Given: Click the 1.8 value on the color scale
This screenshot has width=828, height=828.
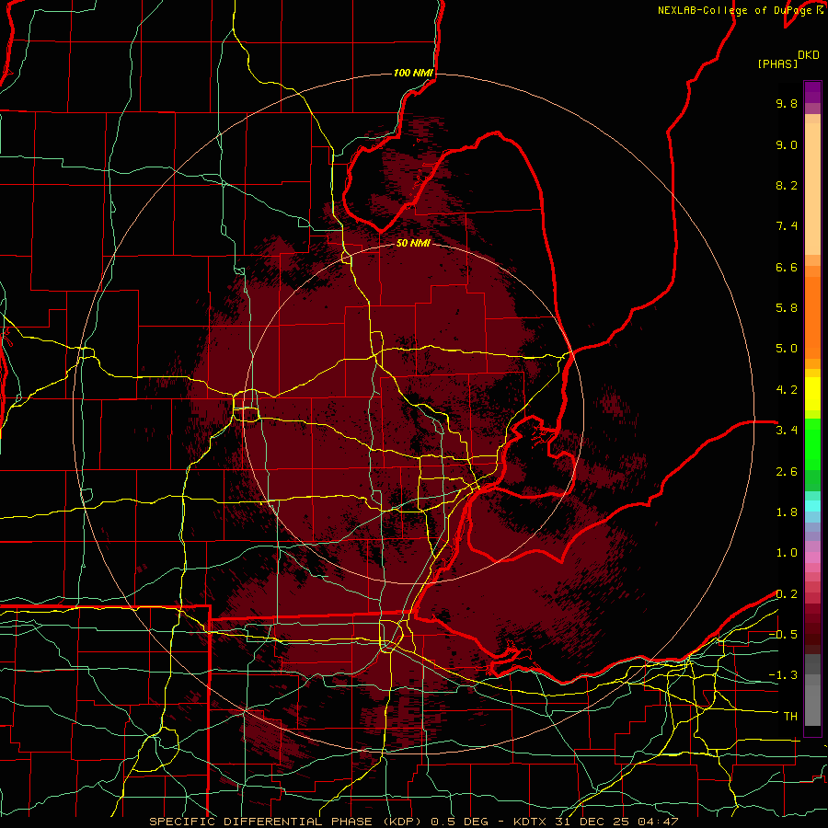Looking at the screenshot, I should 787,512.
